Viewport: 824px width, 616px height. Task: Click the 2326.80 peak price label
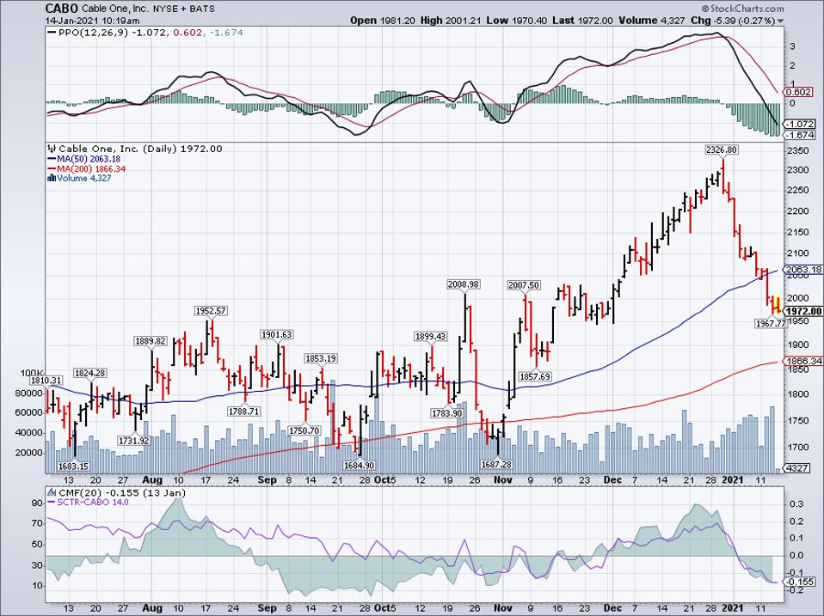(722, 150)
